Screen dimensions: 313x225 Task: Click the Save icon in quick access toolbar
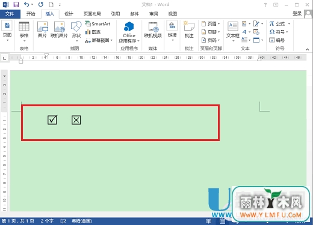pos(16,4)
